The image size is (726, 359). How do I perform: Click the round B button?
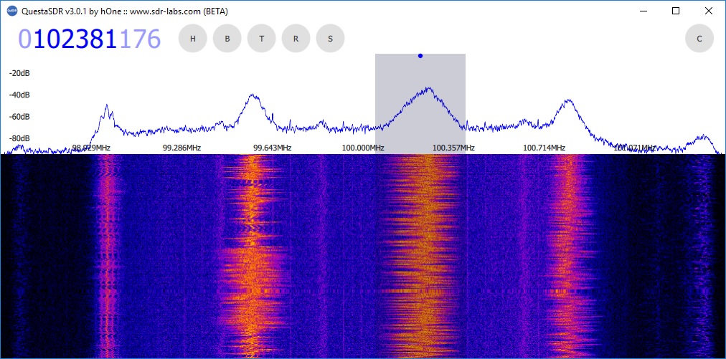227,39
